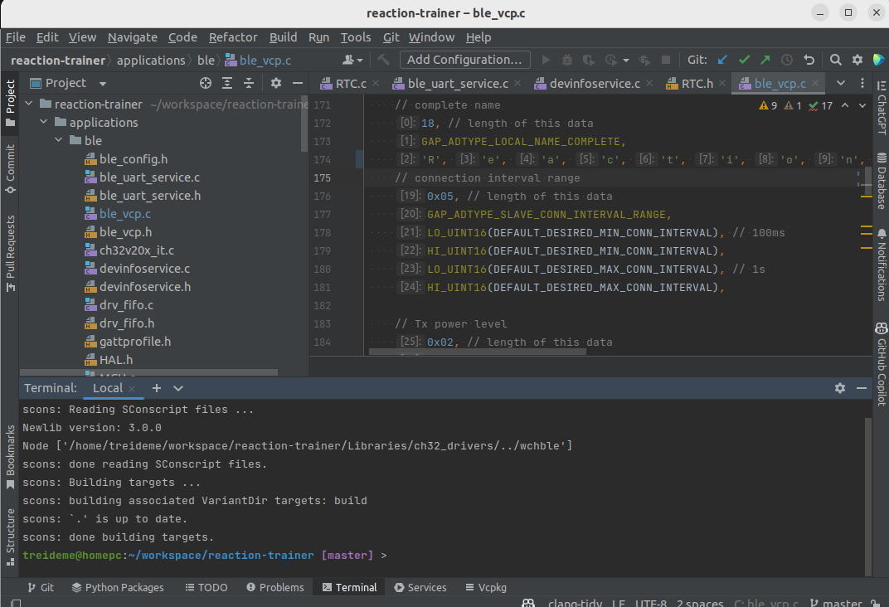Open the terminal new session dropdown arrow
The height and width of the screenshot is (607, 889).
178,388
